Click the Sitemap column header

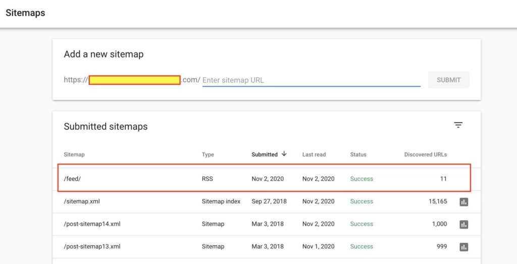(x=74, y=154)
